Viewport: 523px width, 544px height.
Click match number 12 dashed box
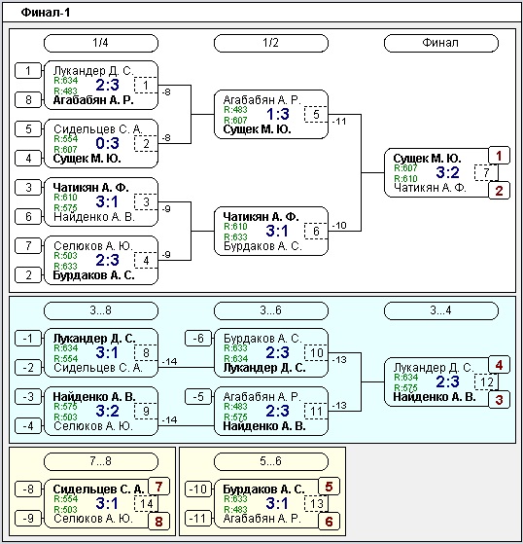(x=486, y=382)
